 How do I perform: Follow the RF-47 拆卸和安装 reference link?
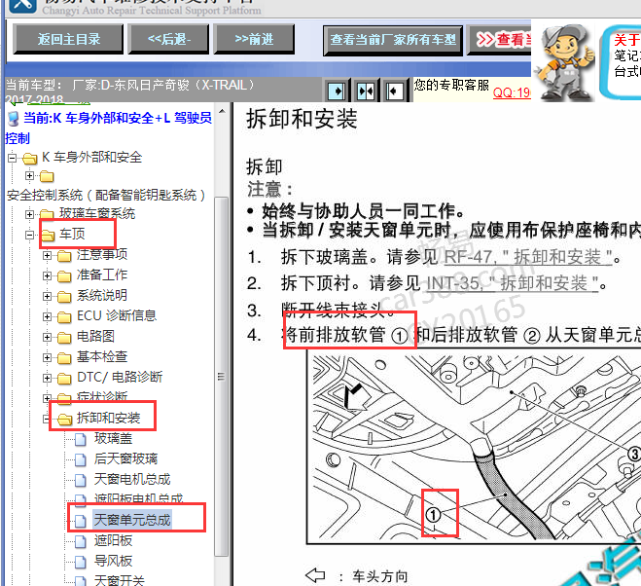pyautogui.click(x=528, y=257)
